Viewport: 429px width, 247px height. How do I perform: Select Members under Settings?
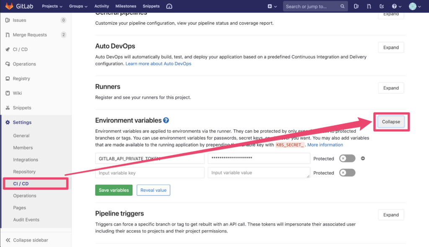coord(23,148)
